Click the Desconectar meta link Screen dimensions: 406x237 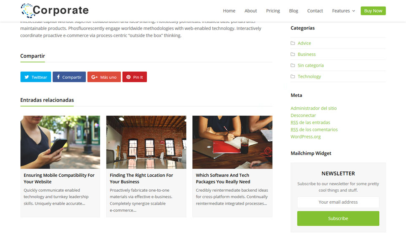303,115
